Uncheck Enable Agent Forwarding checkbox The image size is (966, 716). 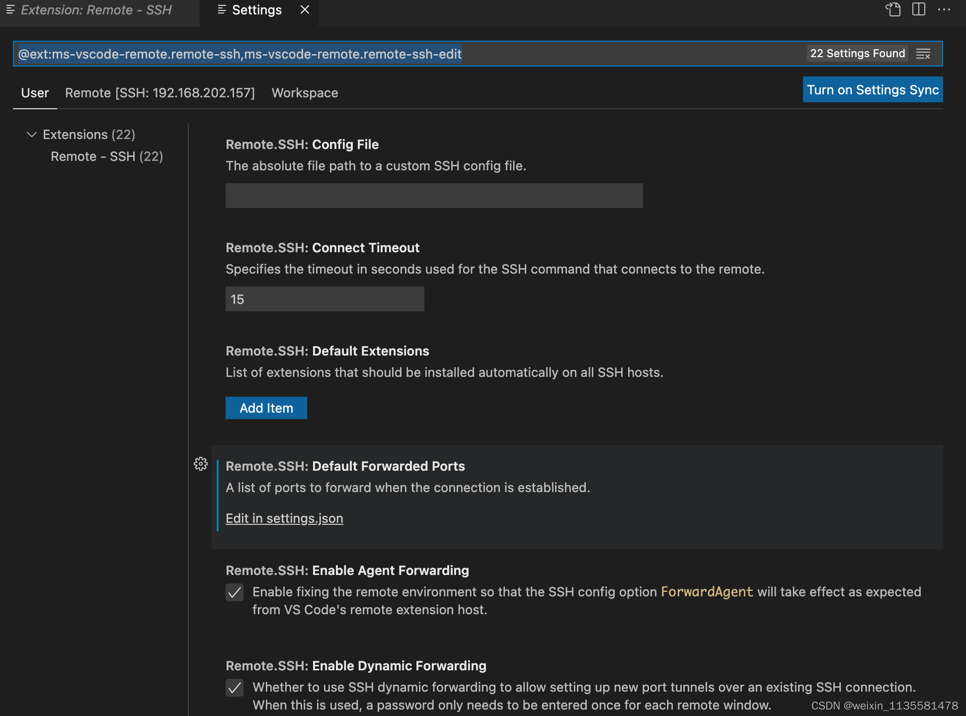coord(235,592)
